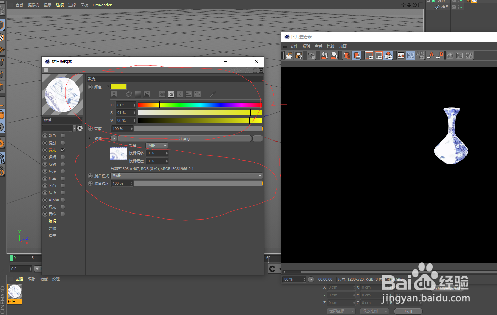Open the ProRender menu
The image size is (497, 315).
102,5
